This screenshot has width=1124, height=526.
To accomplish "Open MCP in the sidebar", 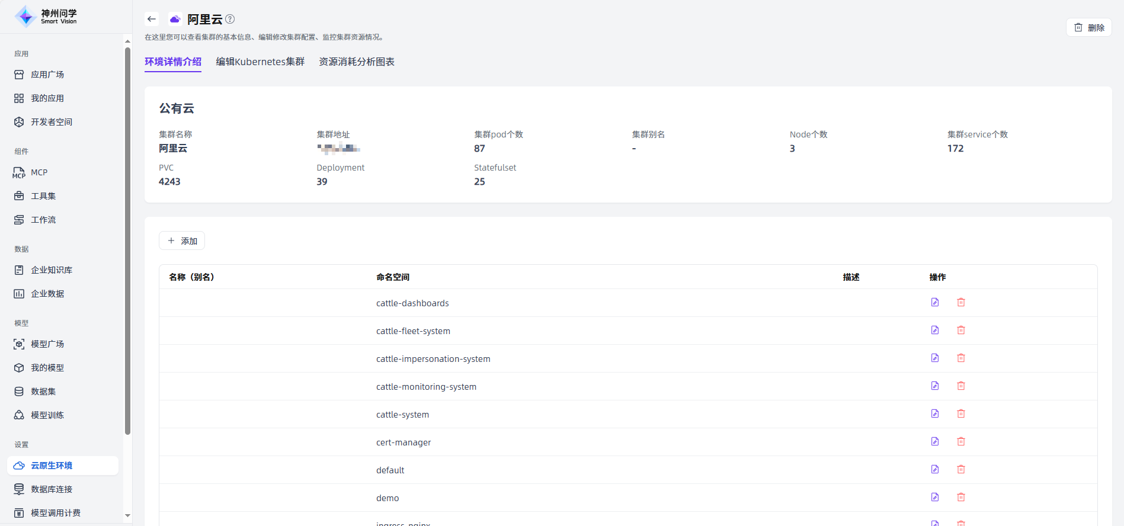I will click(39, 172).
